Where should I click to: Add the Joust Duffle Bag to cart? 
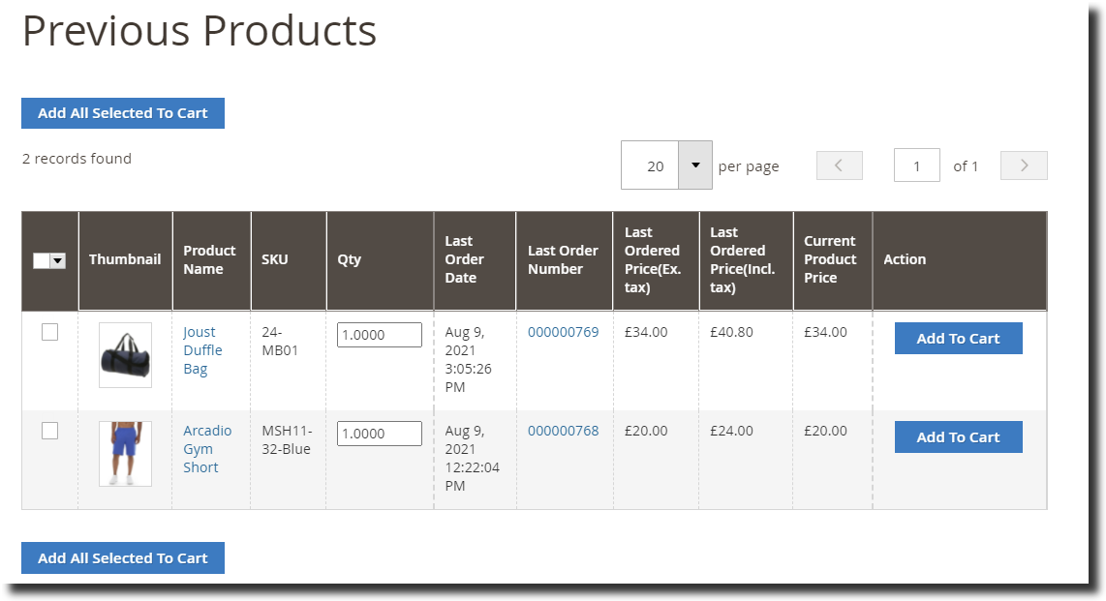[958, 339]
